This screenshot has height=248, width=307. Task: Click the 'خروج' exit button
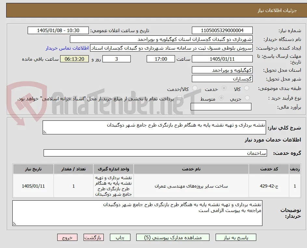(67, 237)
